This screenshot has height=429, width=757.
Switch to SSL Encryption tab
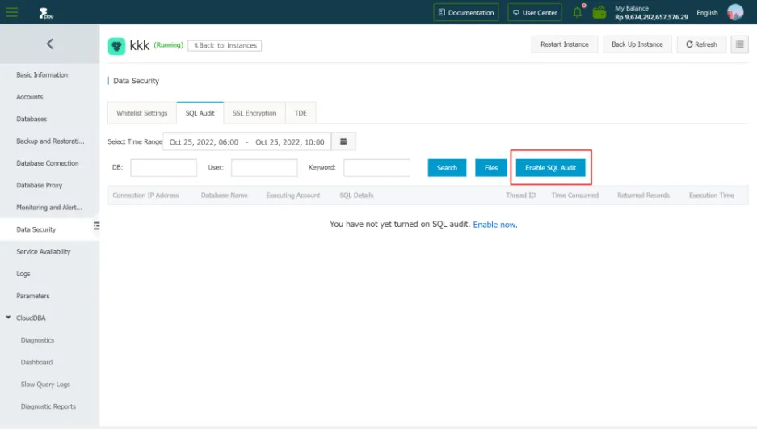click(254, 113)
